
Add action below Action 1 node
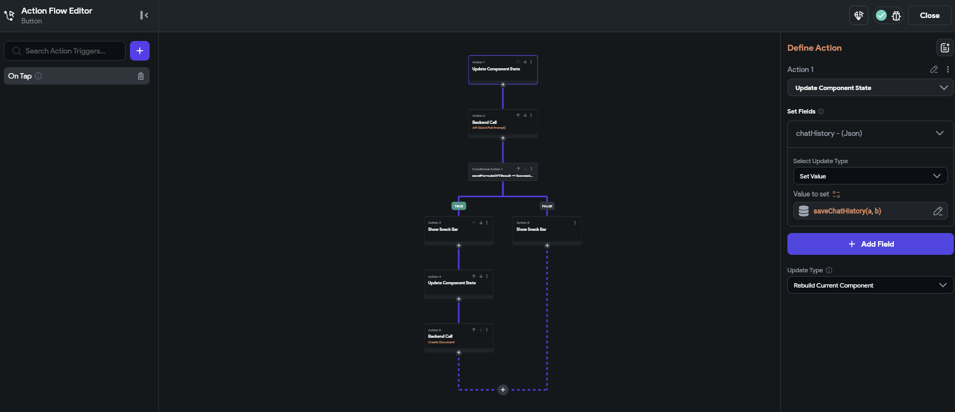pos(503,85)
